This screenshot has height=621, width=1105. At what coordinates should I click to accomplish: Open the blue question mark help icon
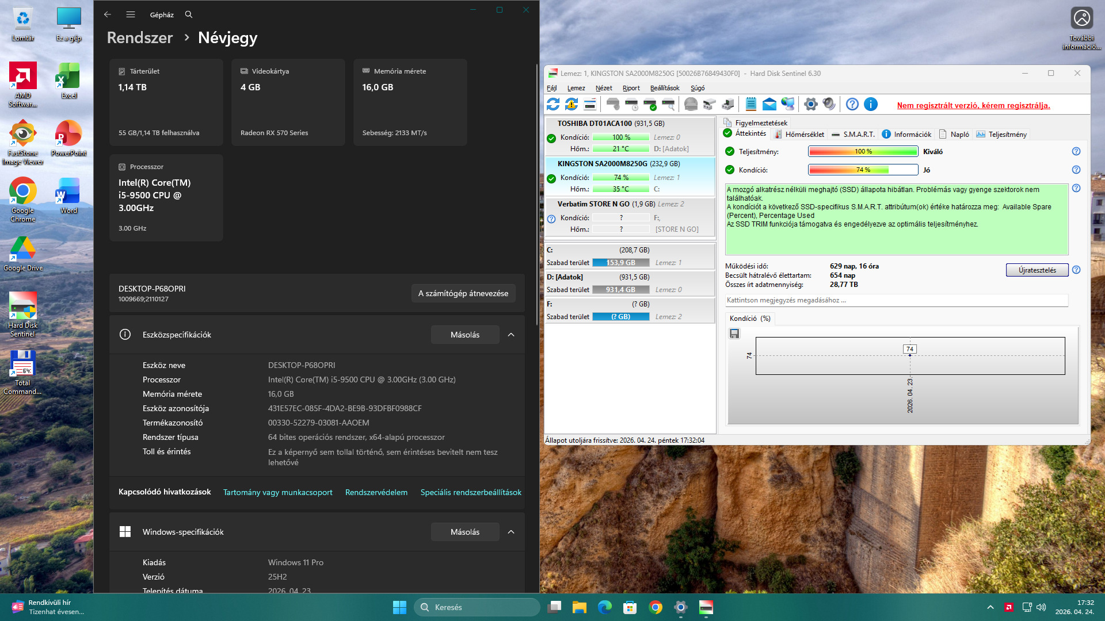click(852, 104)
